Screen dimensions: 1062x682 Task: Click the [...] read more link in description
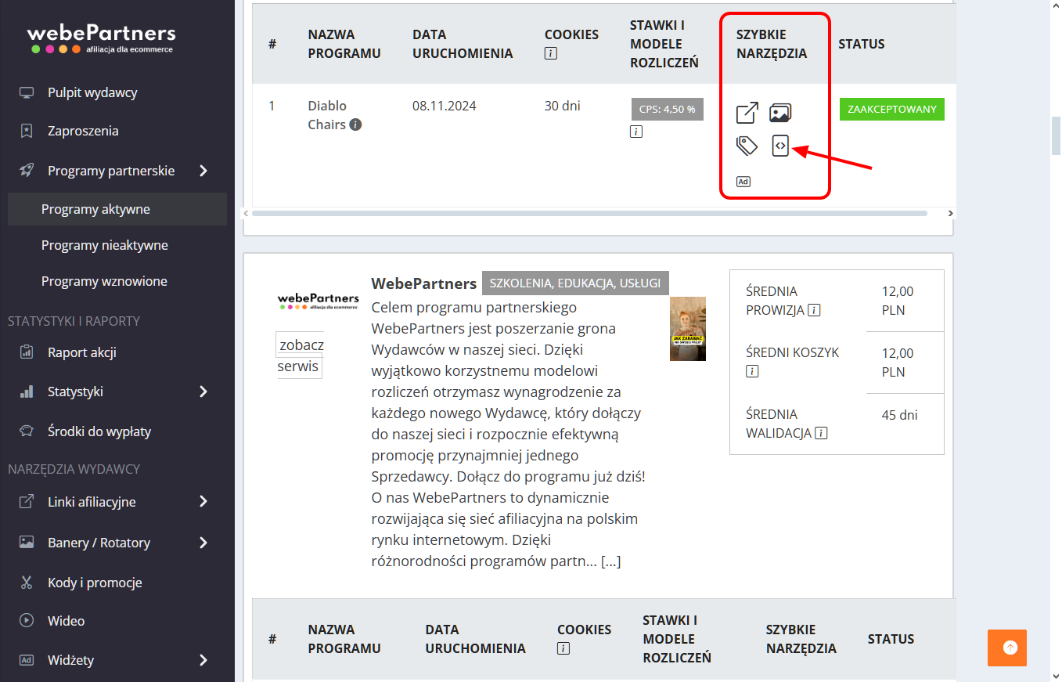click(x=611, y=561)
